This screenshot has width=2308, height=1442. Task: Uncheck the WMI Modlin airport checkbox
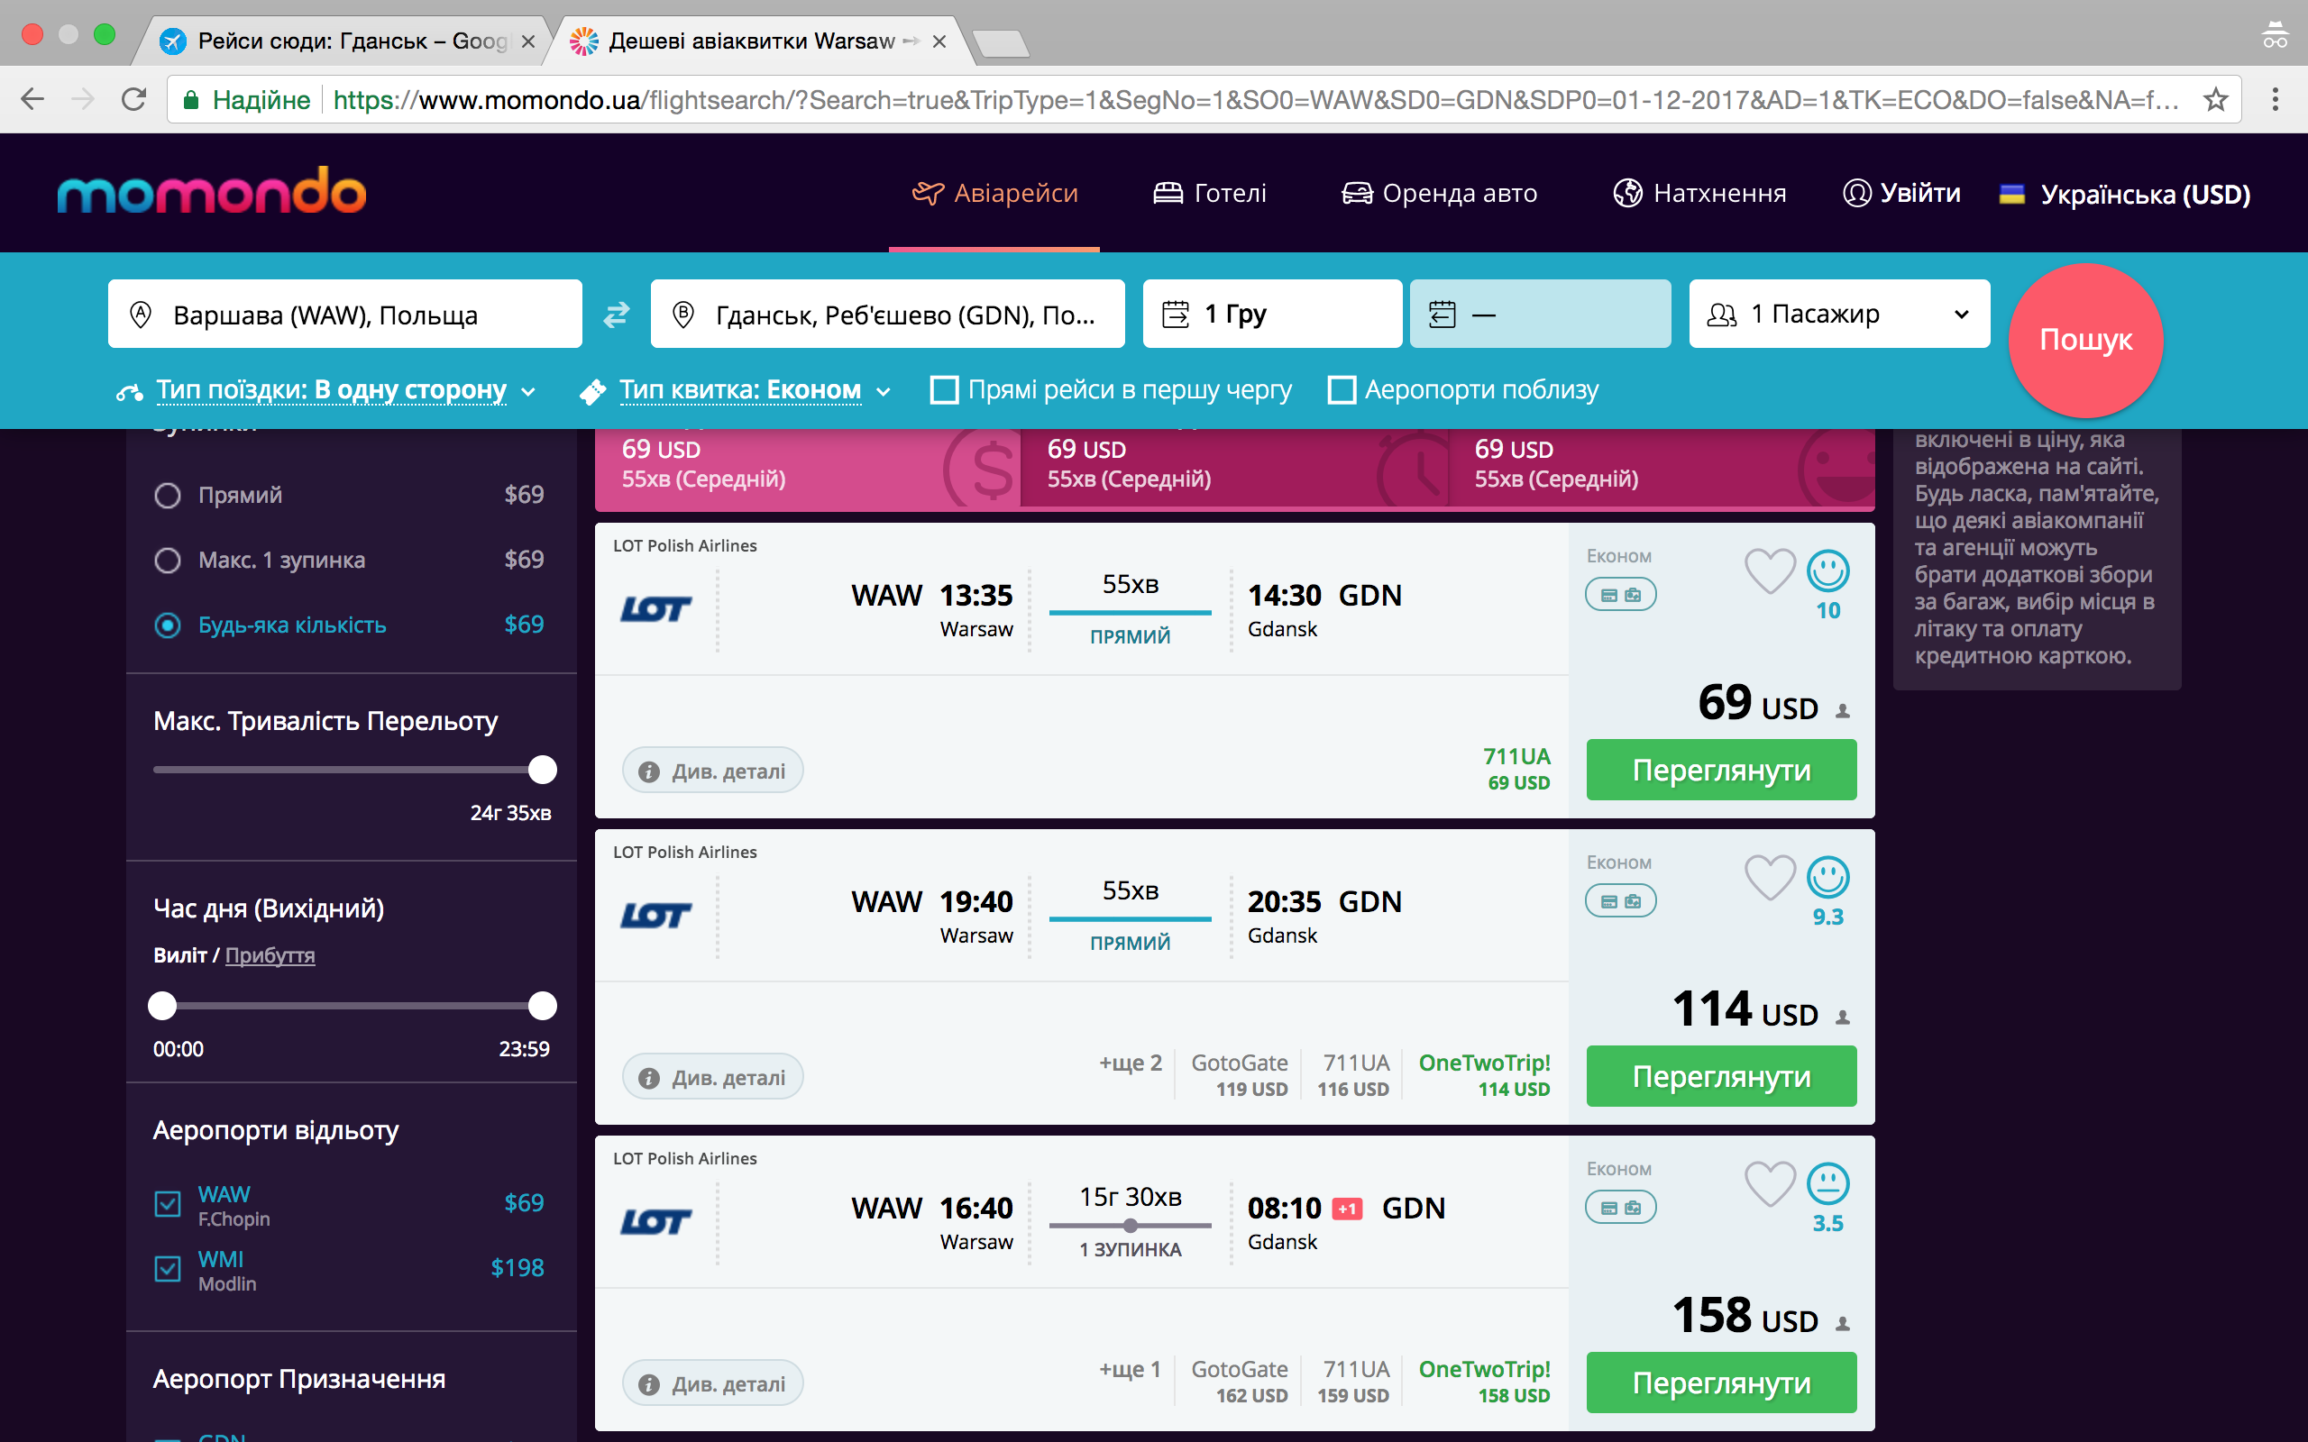point(168,1268)
